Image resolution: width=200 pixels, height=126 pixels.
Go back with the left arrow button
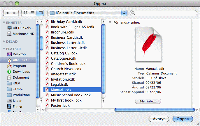(x=7, y=13)
